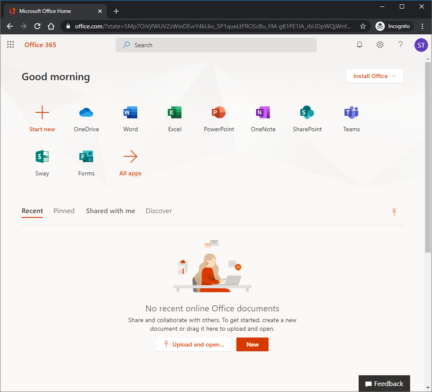This screenshot has height=392, width=432.
Task: Click the Search input field
Action: tap(216, 45)
